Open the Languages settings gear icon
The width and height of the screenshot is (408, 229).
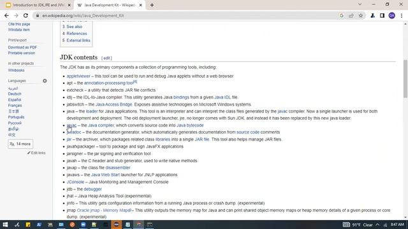coord(45,81)
